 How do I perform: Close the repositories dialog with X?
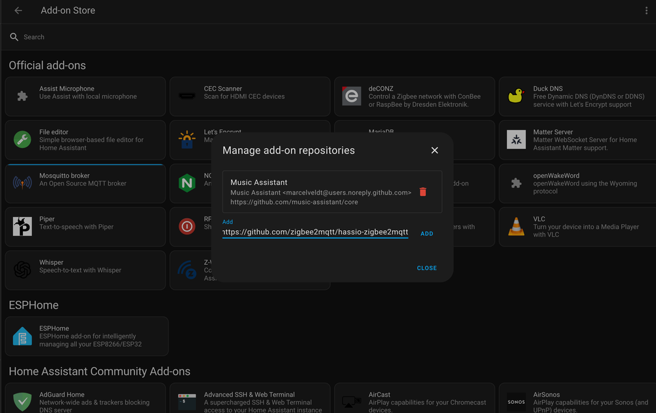(x=434, y=150)
